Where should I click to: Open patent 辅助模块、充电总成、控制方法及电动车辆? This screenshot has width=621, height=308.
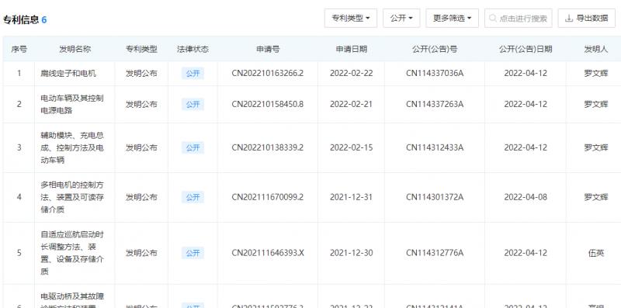click(x=72, y=147)
